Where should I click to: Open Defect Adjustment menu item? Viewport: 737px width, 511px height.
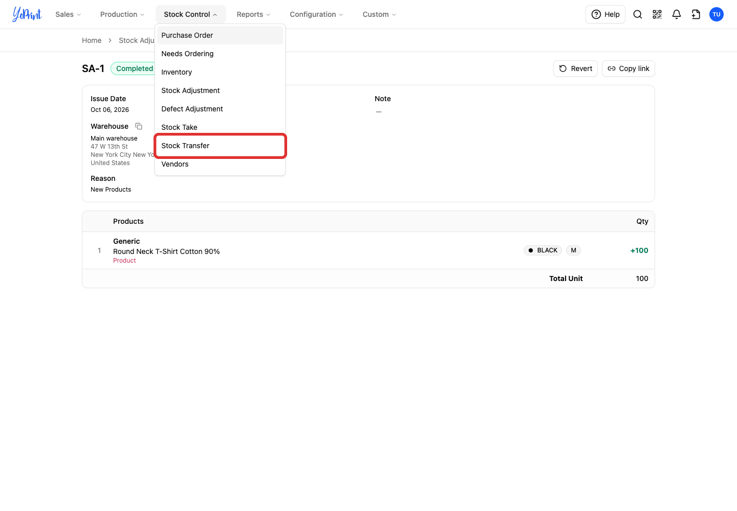click(x=220, y=109)
